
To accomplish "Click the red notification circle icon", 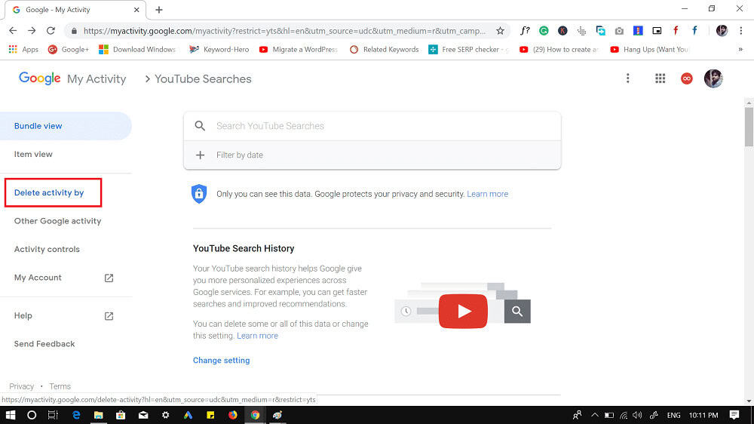I will coord(687,78).
